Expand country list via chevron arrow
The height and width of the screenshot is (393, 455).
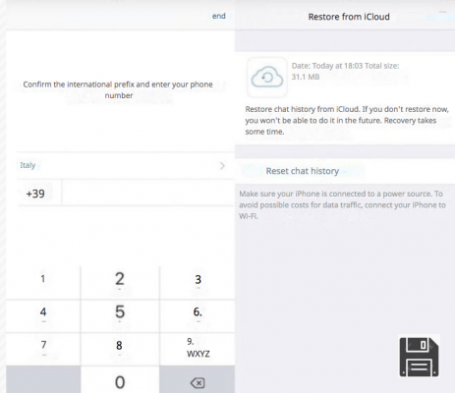point(222,166)
